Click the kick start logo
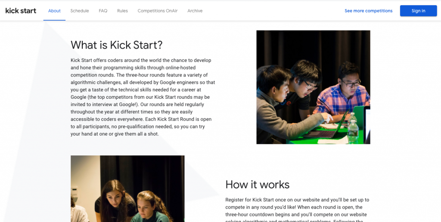The height and width of the screenshot is (222, 441). [x=21, y=11]
